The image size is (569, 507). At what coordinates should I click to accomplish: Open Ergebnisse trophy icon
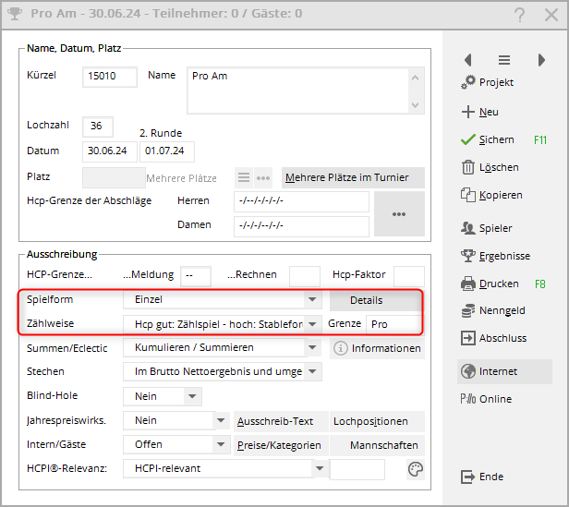pyautogui.click(x=467, y=256)
